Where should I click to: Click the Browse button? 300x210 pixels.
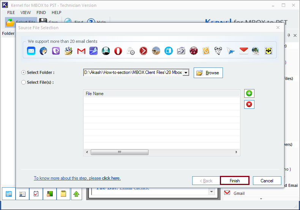click(208, 73)
